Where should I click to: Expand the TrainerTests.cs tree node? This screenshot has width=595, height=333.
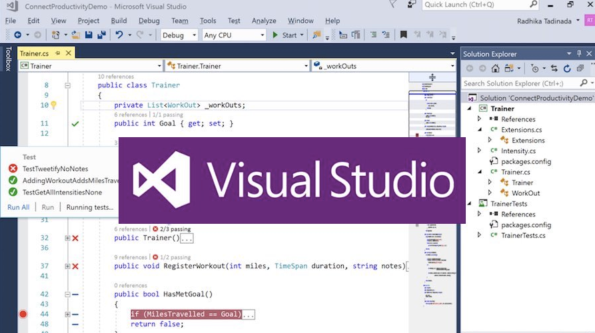480,235
